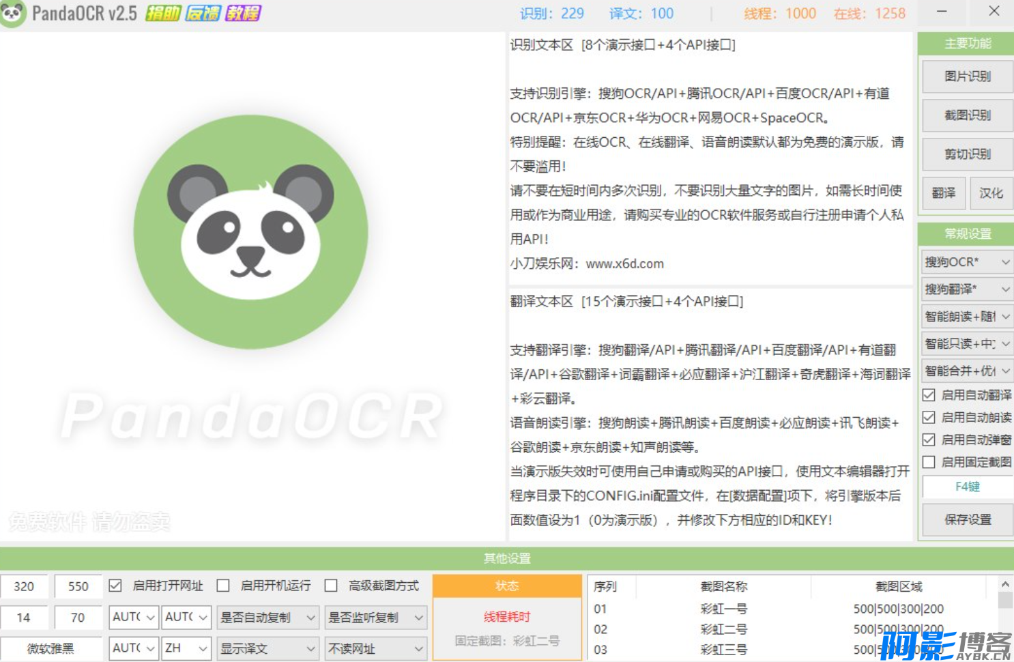Image resolution: width=1014 pixels, height=662 pixels.
Task: Select row 02 彩虹二号
Action: pos(787,629)
